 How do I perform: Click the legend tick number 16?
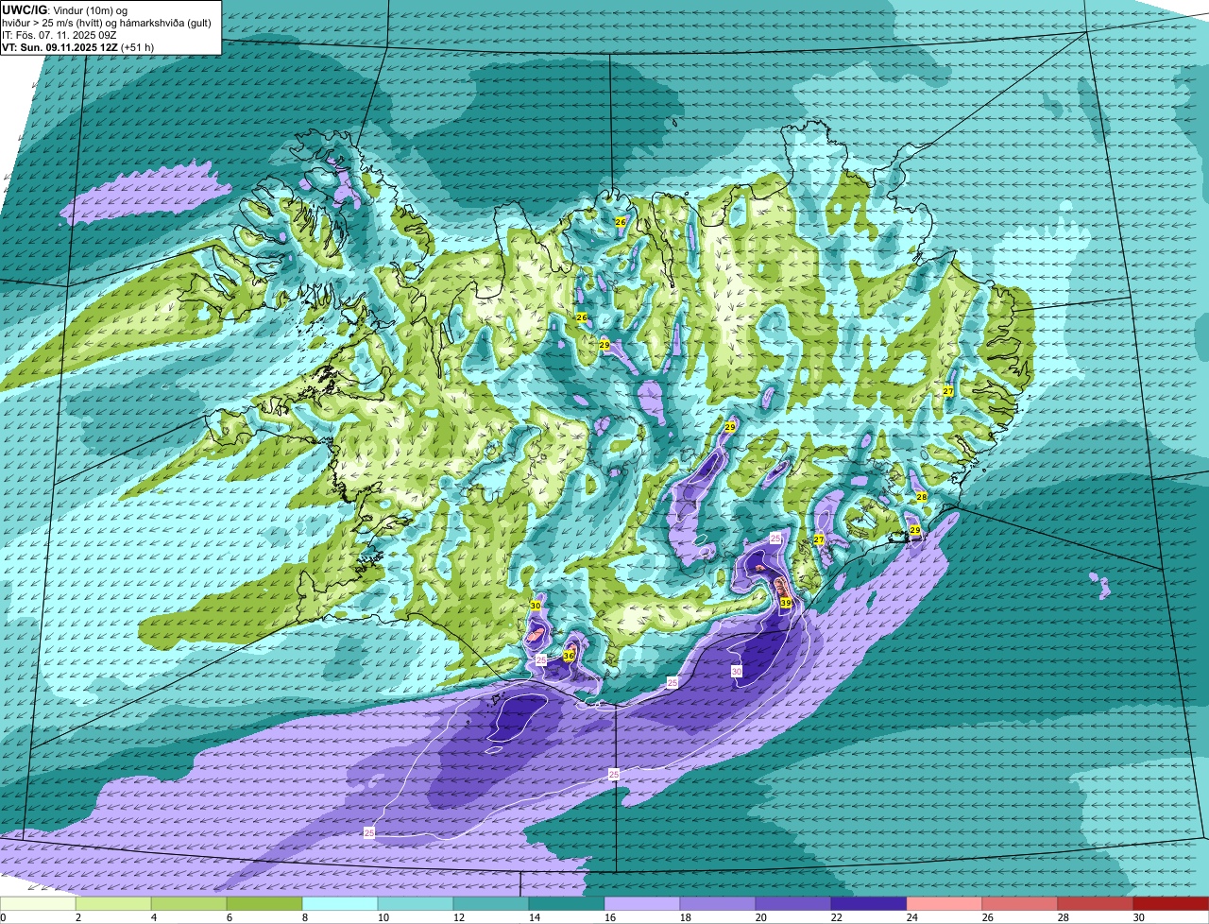tap(609, 917)
